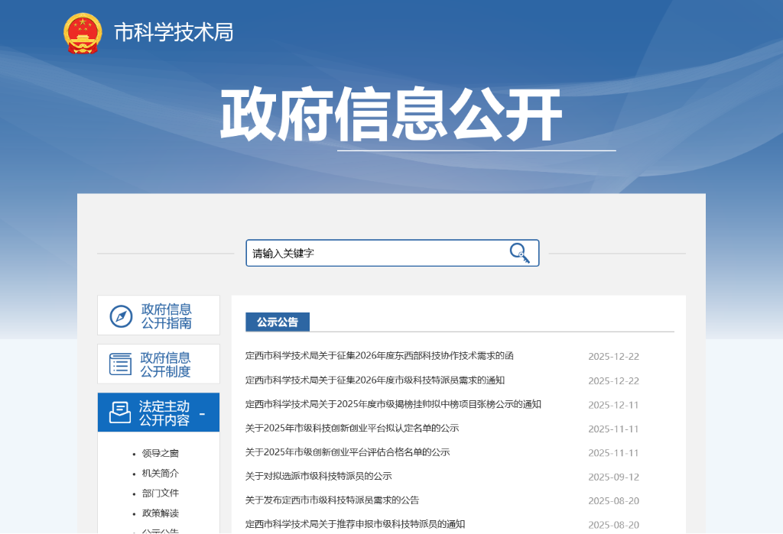
Task: Open the 政府信息公开指南 menu item
Action: pyautogui.click(x=166, y=316)
